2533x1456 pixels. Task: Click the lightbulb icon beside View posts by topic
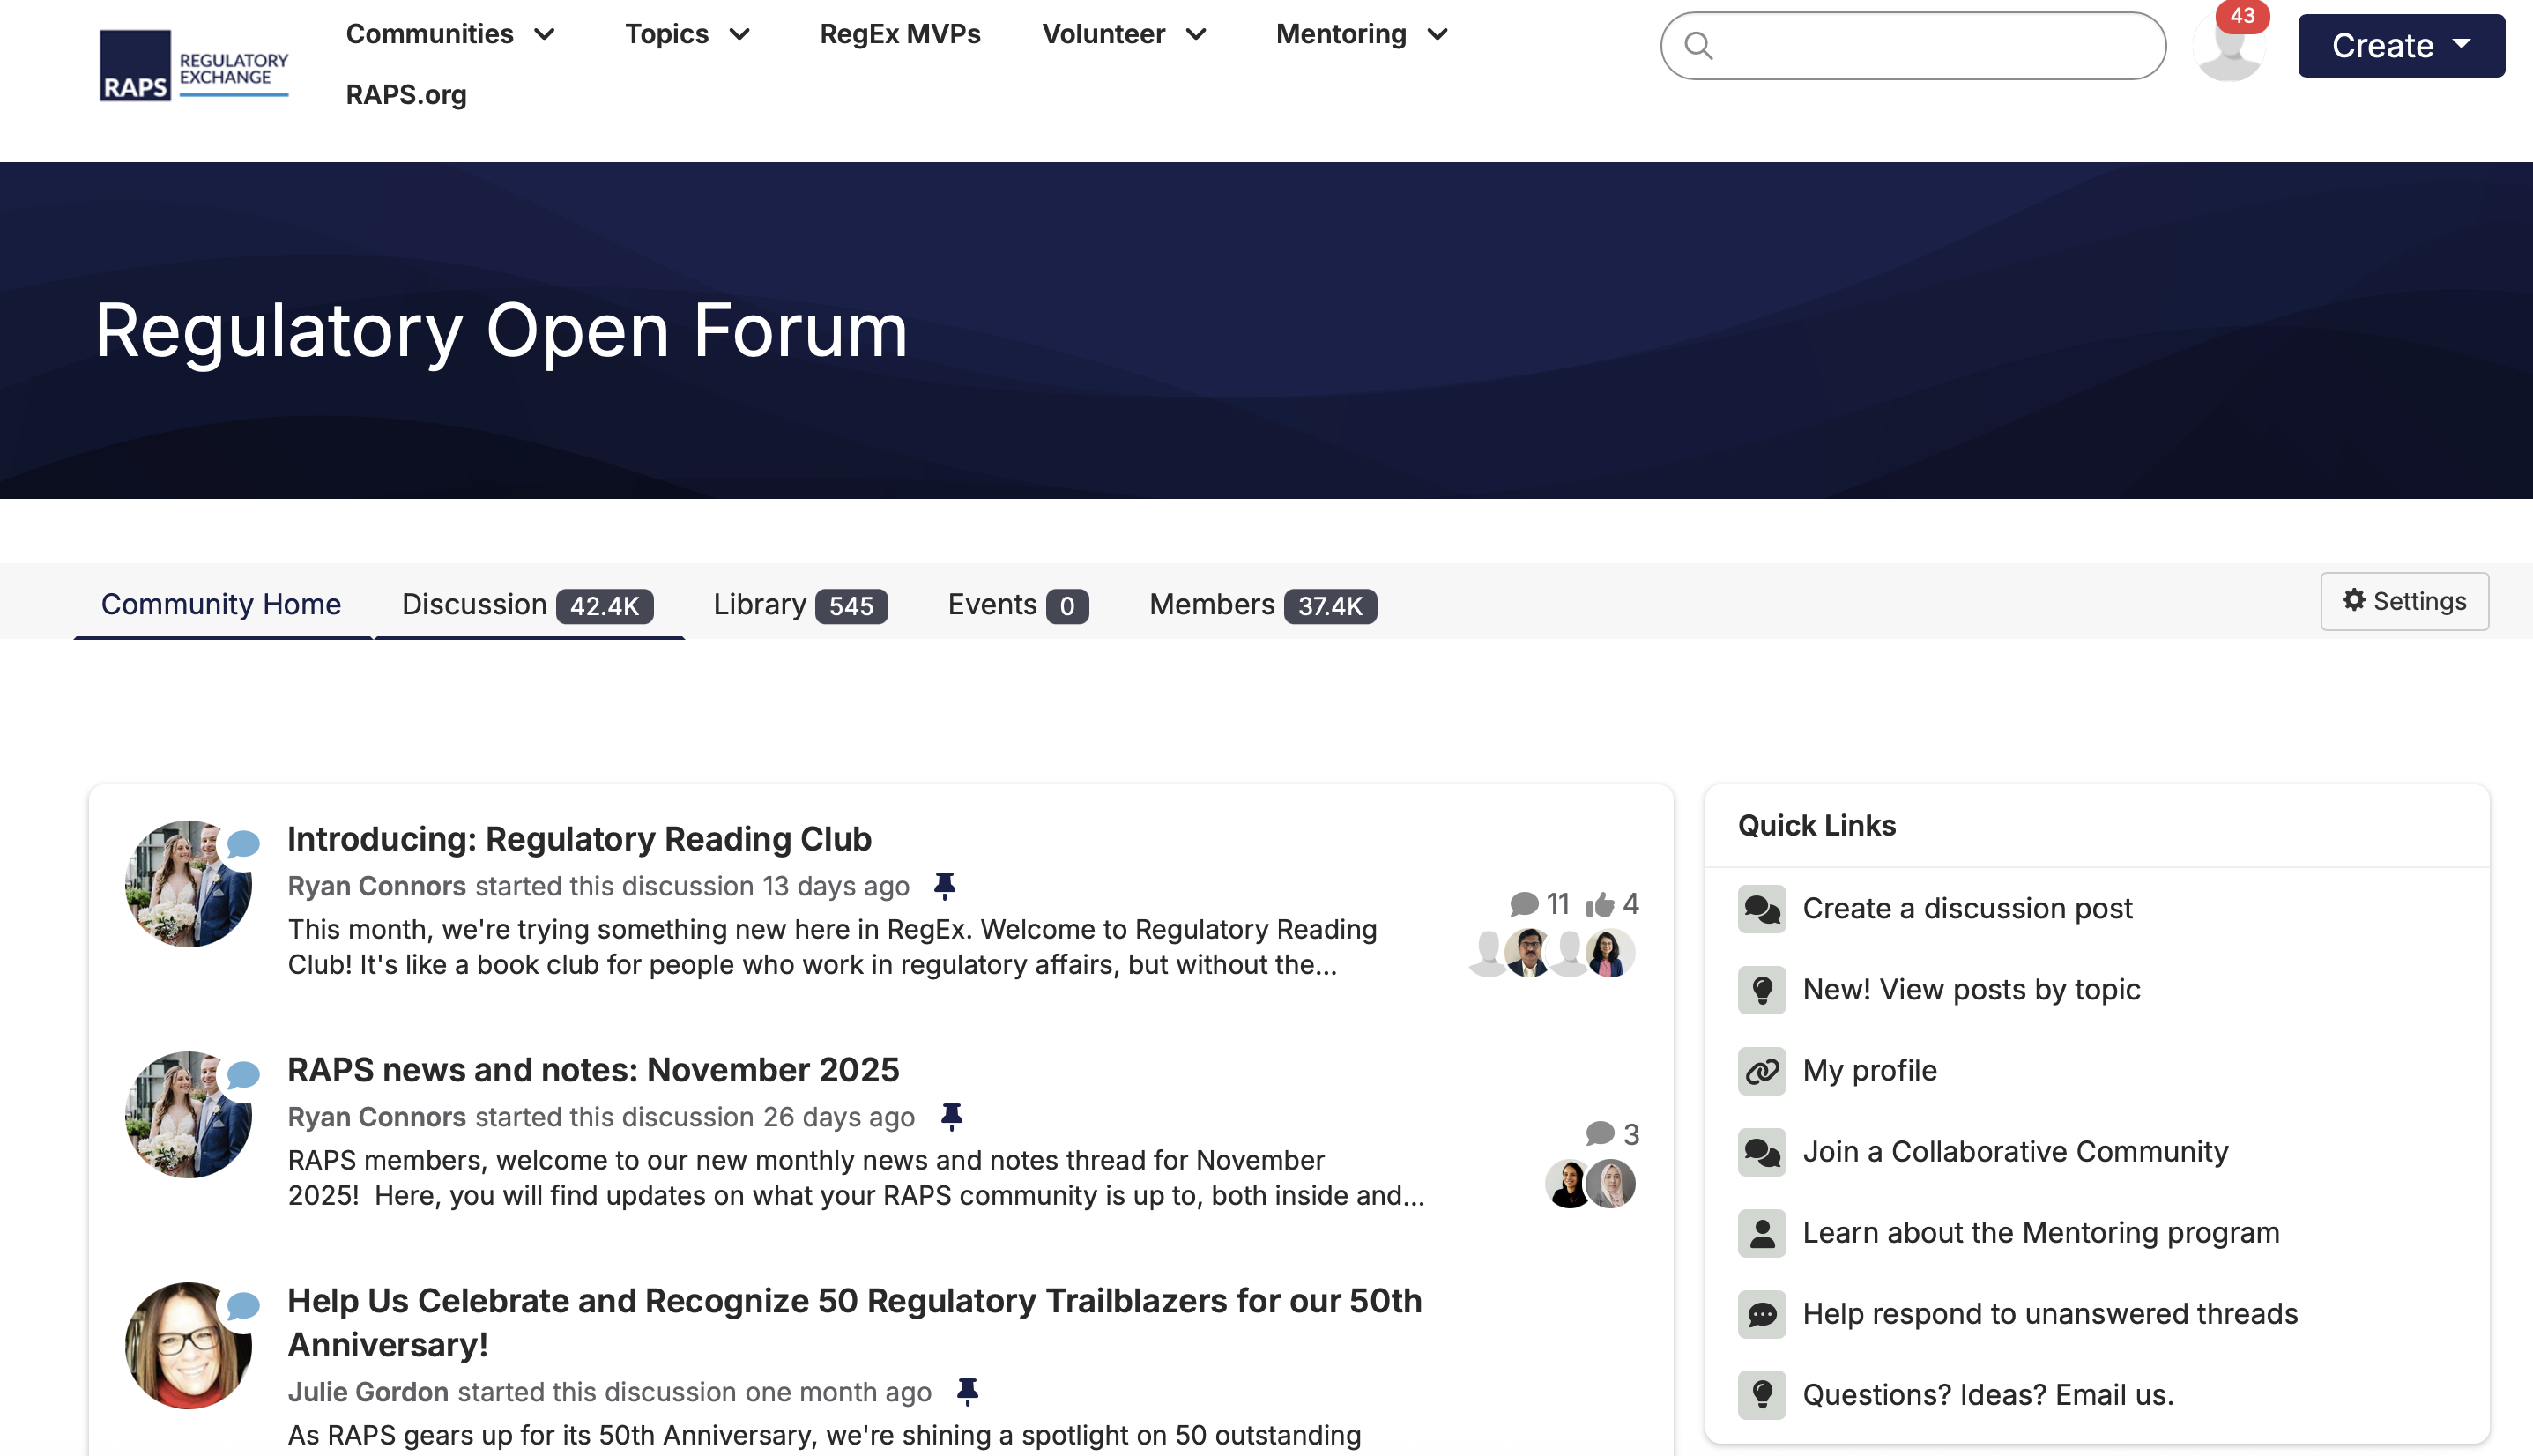point(1761,990)
